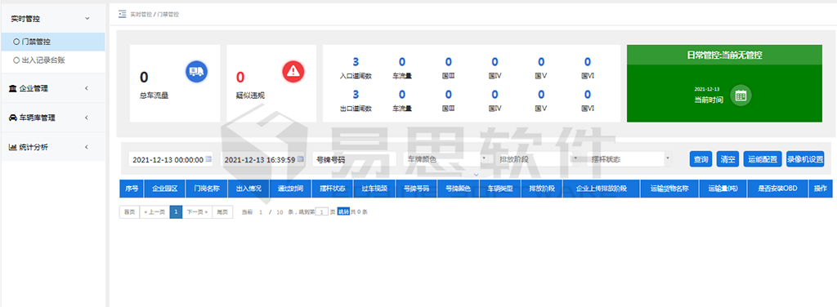Click the 出口道闸数 count label
Screen dimensions: 837x307
(356, 109)
